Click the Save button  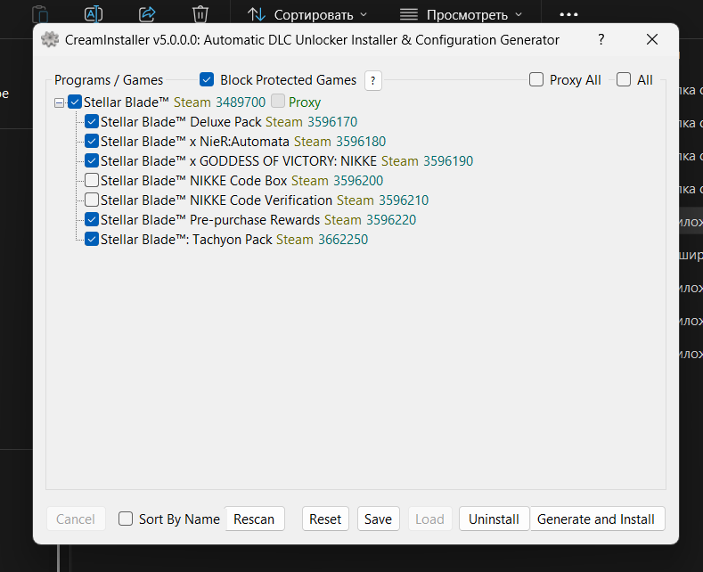coord(378,519)
